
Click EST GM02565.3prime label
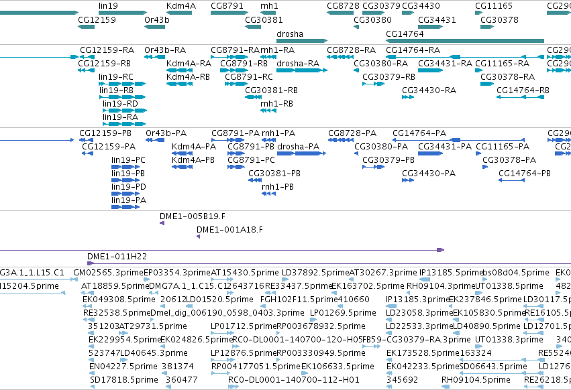[109, 273]
